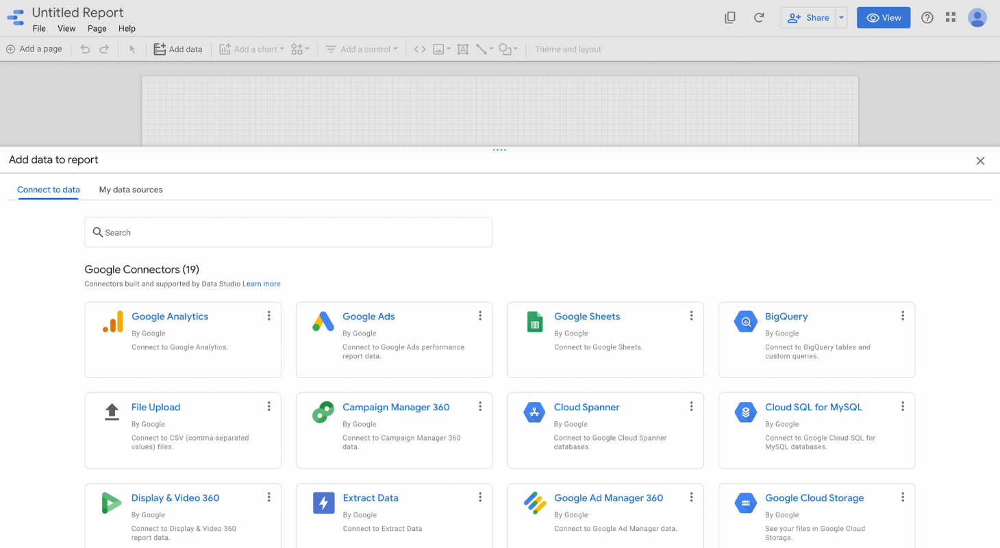Click the URL embed code icon
The height and width of the screenshot is (548, 1000).
pyautogui.click(x=420, y=49)
